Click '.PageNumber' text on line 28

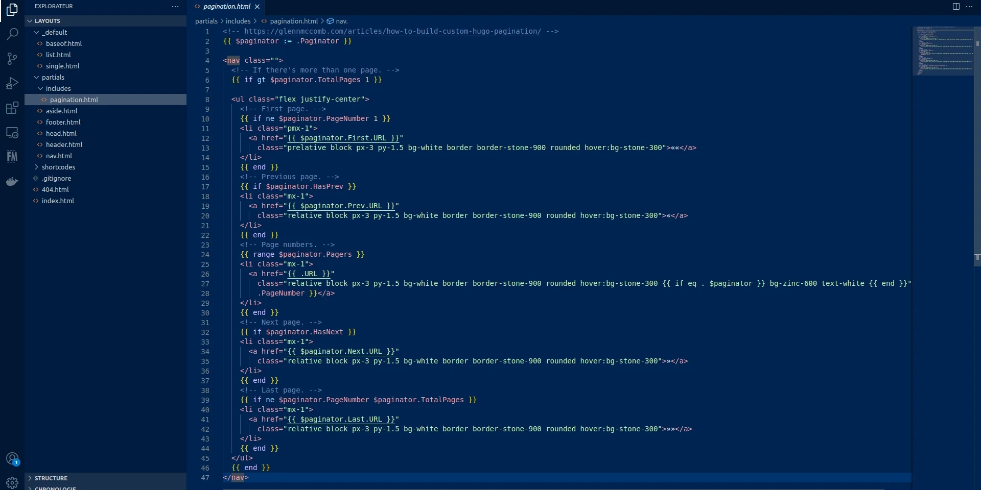click(x=281, y=293)
